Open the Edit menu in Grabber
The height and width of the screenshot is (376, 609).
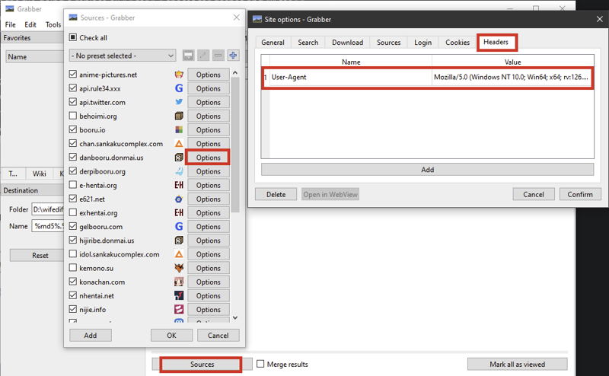pos(30,24)
